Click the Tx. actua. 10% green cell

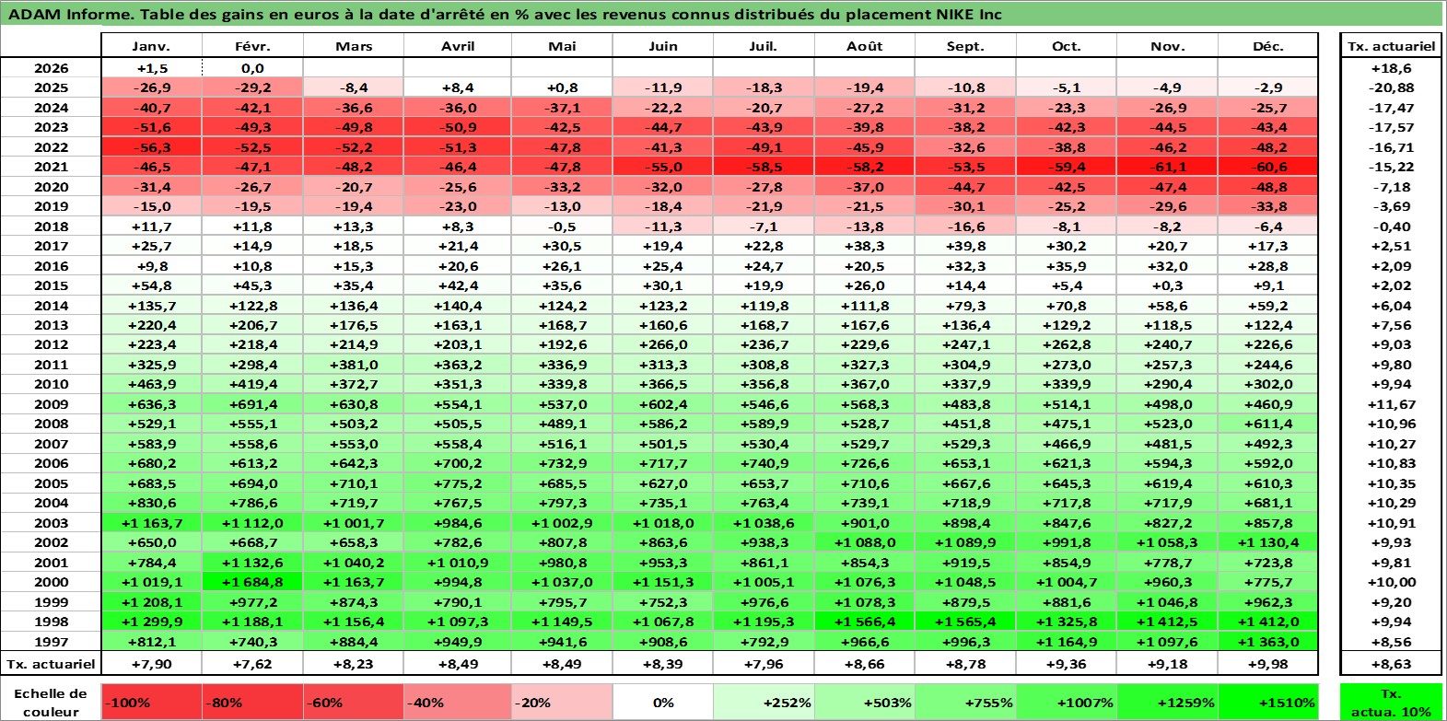1391,702
